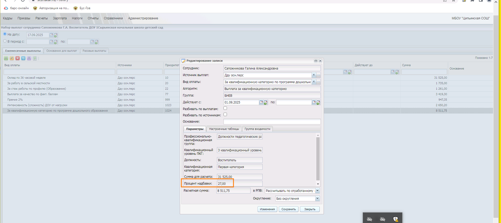Click the 'Закрыть' button

310,209
